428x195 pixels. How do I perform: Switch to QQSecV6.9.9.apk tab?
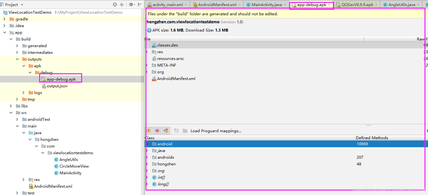[357, 5]
